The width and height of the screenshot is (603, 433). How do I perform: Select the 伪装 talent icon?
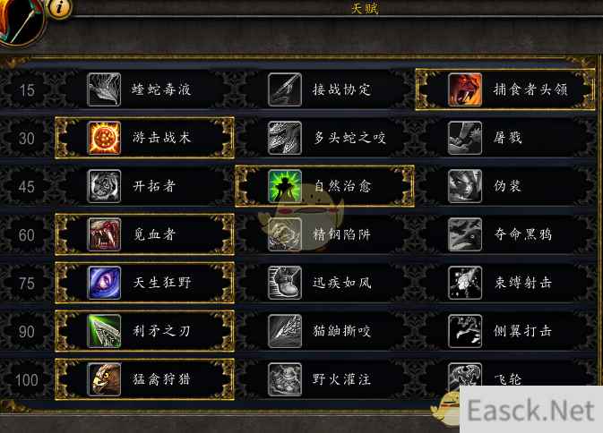click(x=465, y=186)
